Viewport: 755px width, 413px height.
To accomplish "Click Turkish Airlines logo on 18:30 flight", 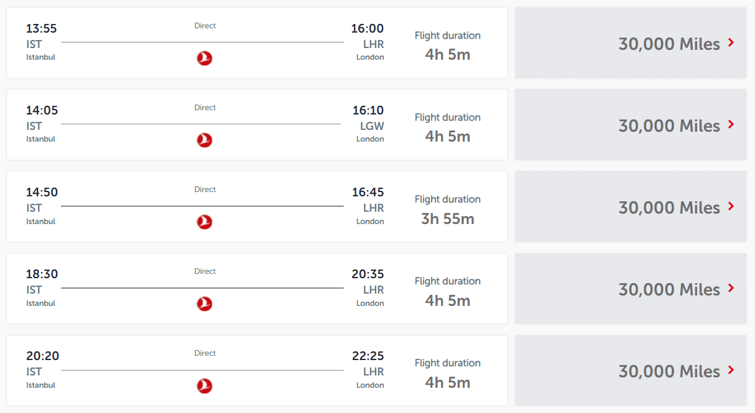I will coord(204,304).
